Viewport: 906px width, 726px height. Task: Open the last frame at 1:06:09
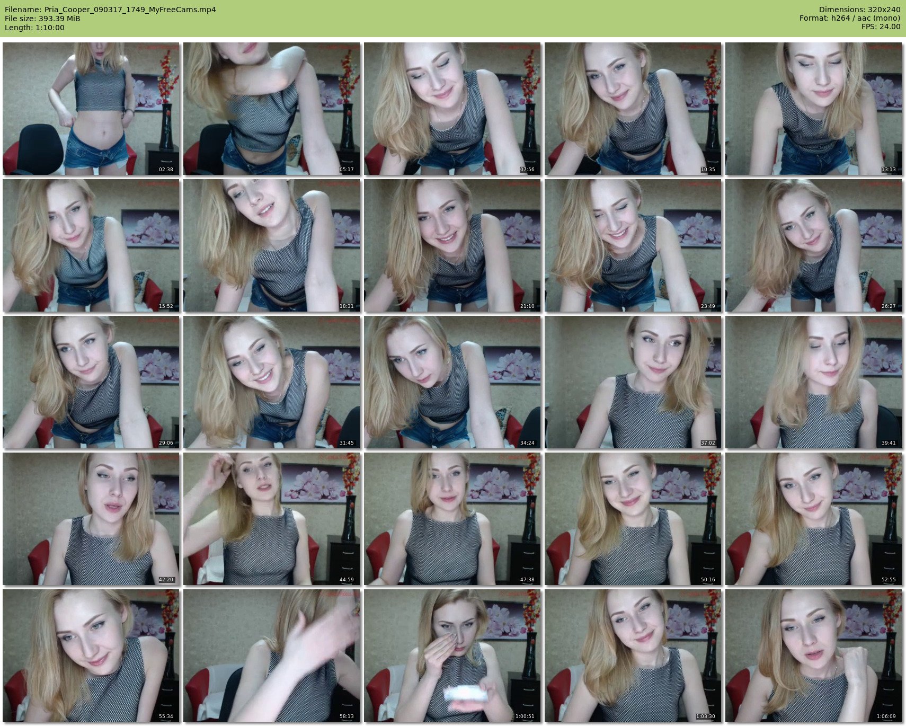click(x=814, y=656)
